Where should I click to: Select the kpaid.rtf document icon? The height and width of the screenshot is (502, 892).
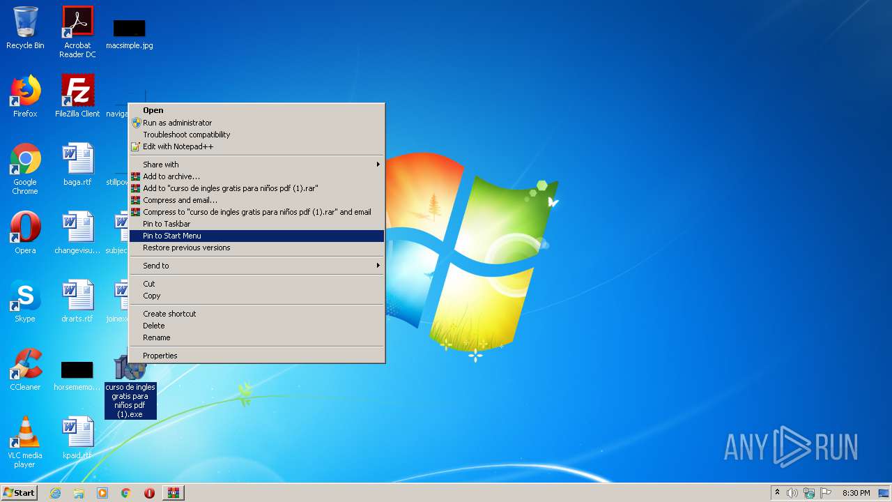click(x=77, y=438)
